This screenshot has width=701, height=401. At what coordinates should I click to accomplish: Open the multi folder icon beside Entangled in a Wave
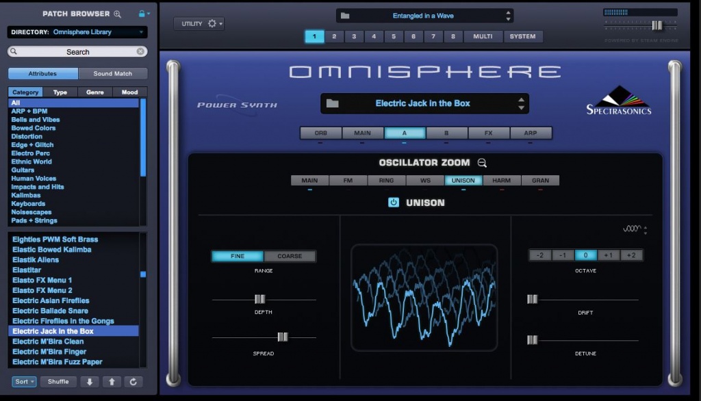point(345,16)
